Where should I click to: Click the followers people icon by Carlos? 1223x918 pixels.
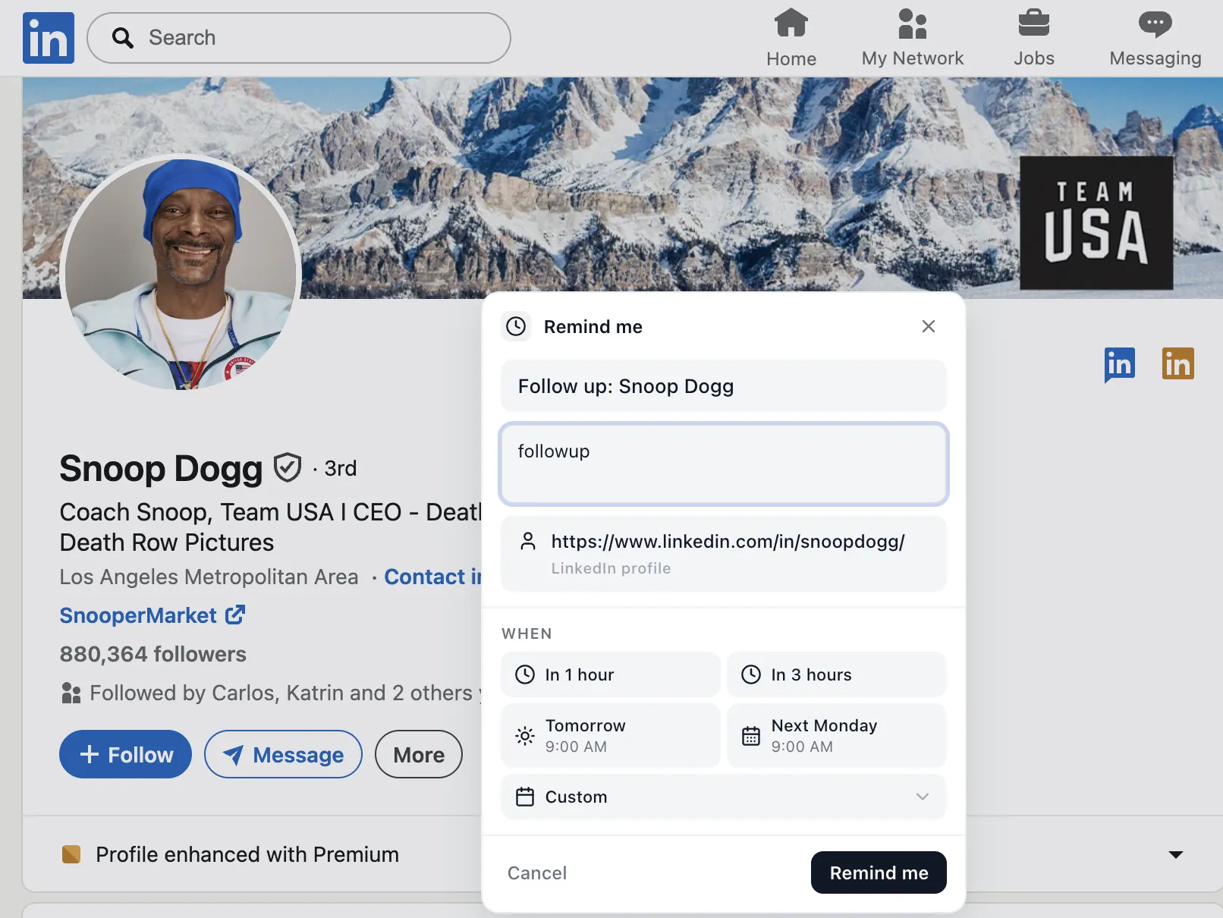pyautogui.click(x=71, y=693)
